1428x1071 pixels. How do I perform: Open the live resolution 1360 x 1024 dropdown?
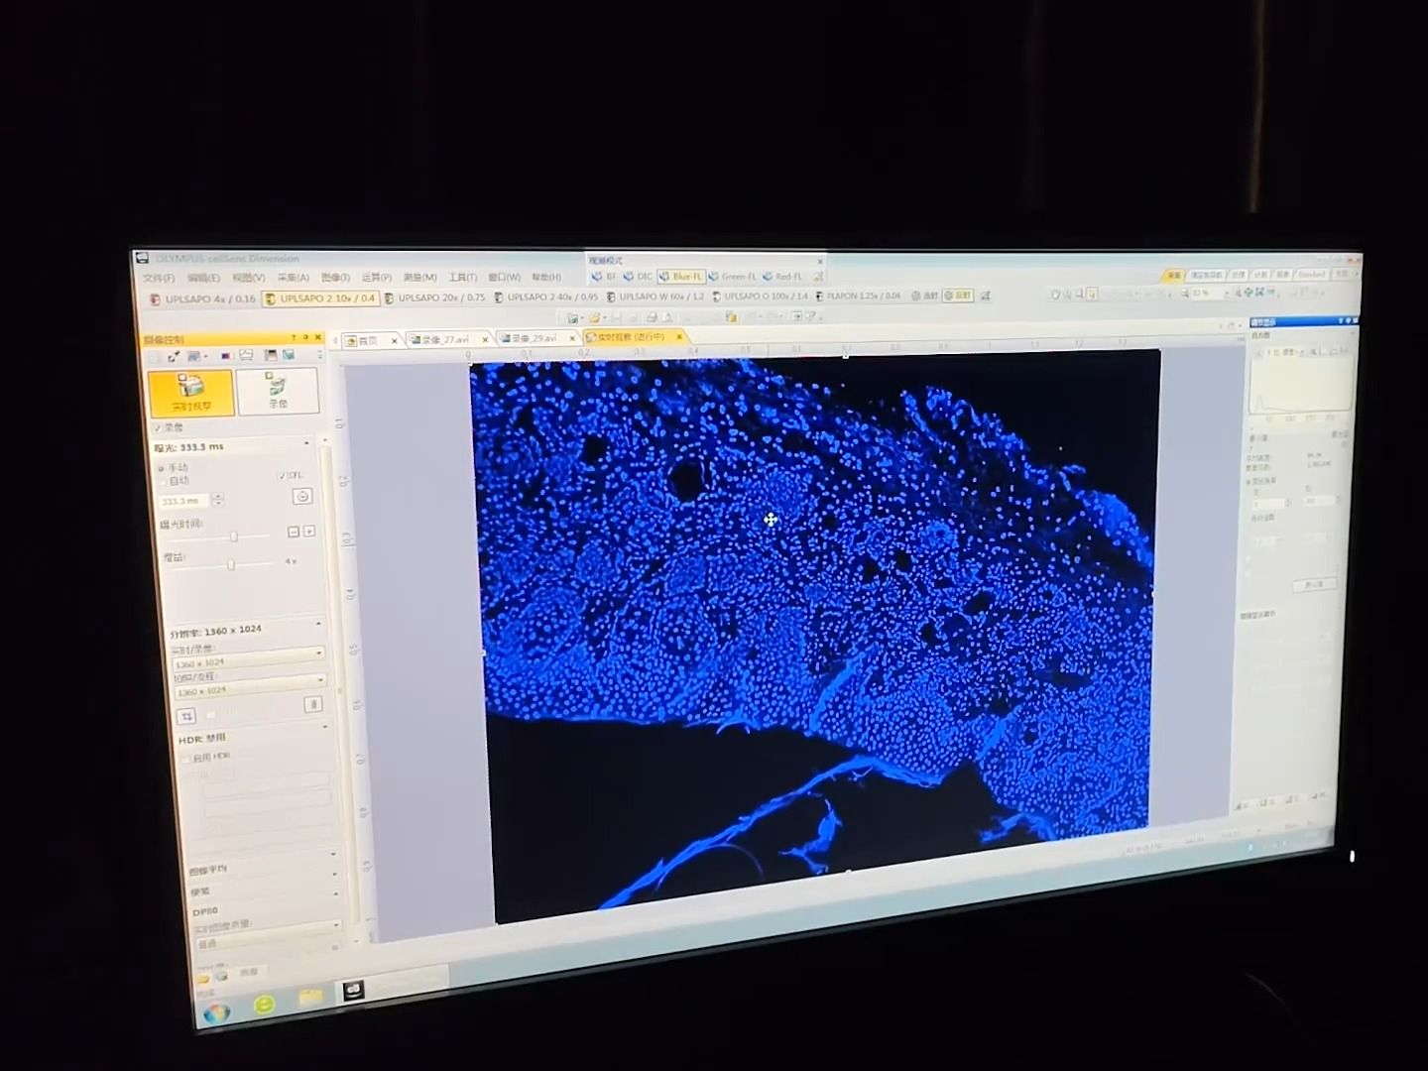(249, 659)
